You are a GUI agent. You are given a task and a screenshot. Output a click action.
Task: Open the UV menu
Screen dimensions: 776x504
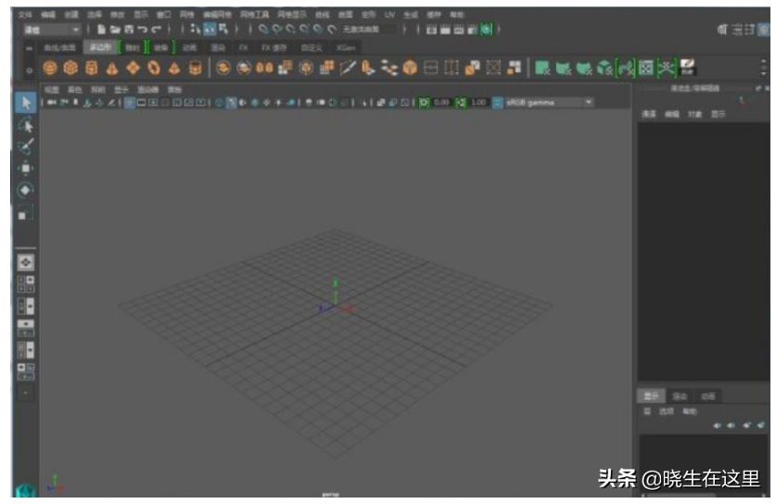pos(390,15)
